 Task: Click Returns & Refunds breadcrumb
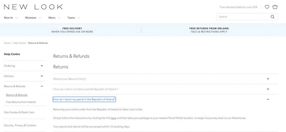[x=38, y=43]
